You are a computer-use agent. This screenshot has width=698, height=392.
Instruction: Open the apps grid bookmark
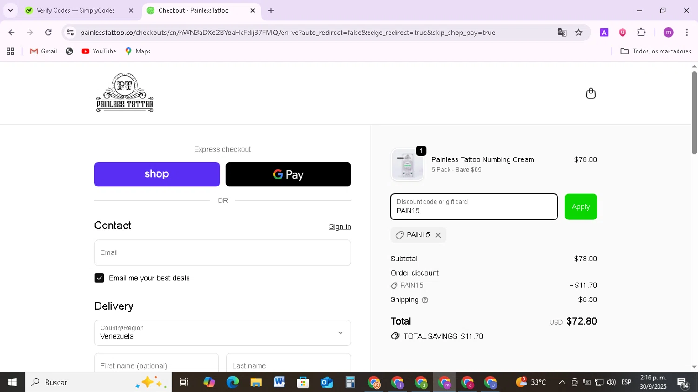point(10,52)
